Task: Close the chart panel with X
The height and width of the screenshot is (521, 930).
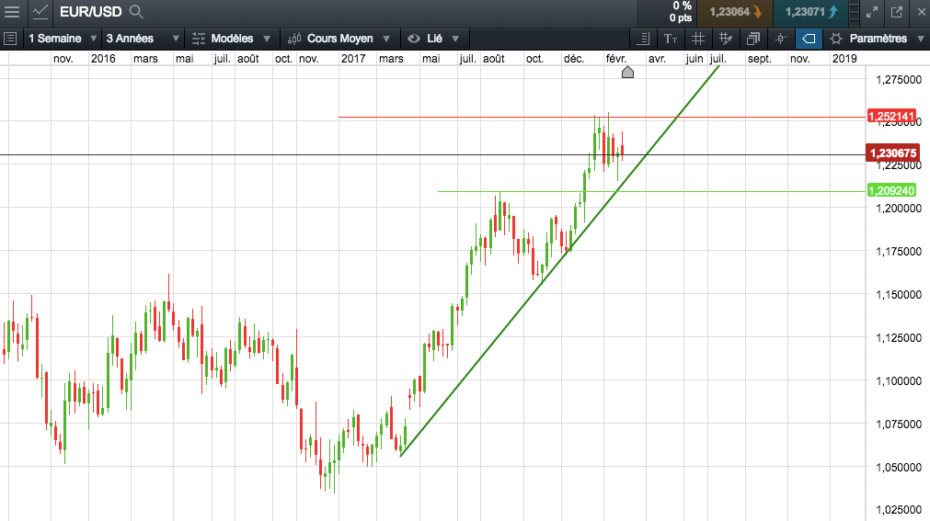Action: (921, 12)
